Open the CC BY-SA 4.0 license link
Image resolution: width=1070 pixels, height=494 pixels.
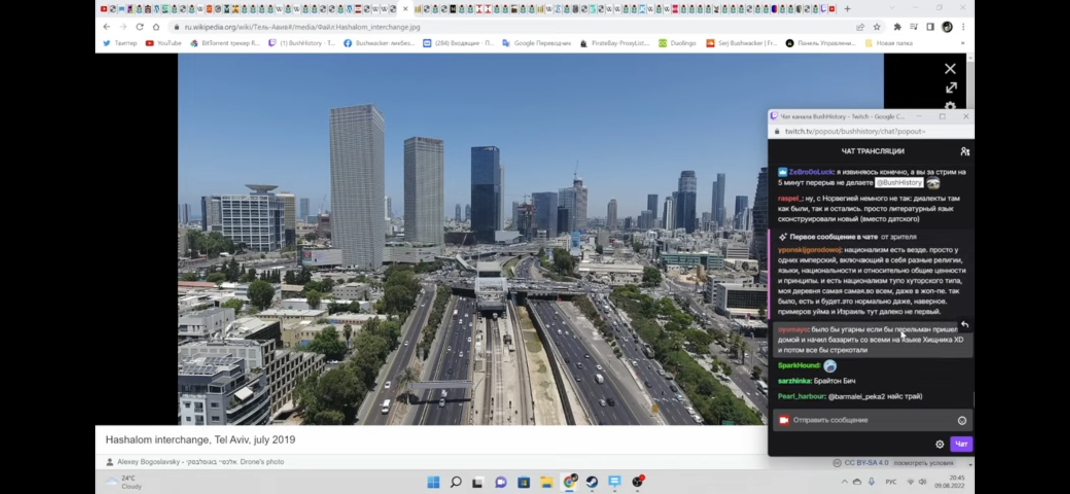coord(866,463)
